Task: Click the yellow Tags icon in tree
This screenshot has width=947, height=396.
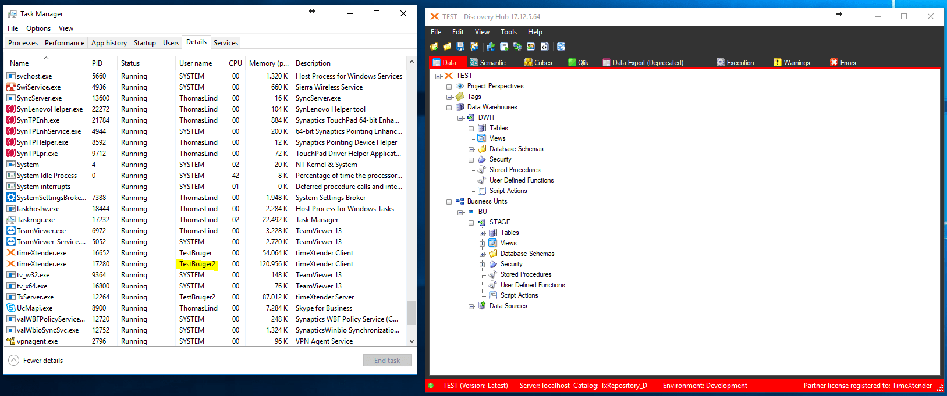Action: [460, 97]
